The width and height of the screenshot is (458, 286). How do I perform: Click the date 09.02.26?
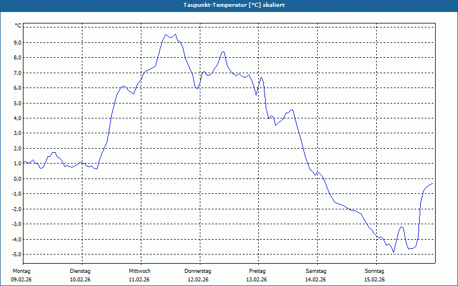pos(21,280)
